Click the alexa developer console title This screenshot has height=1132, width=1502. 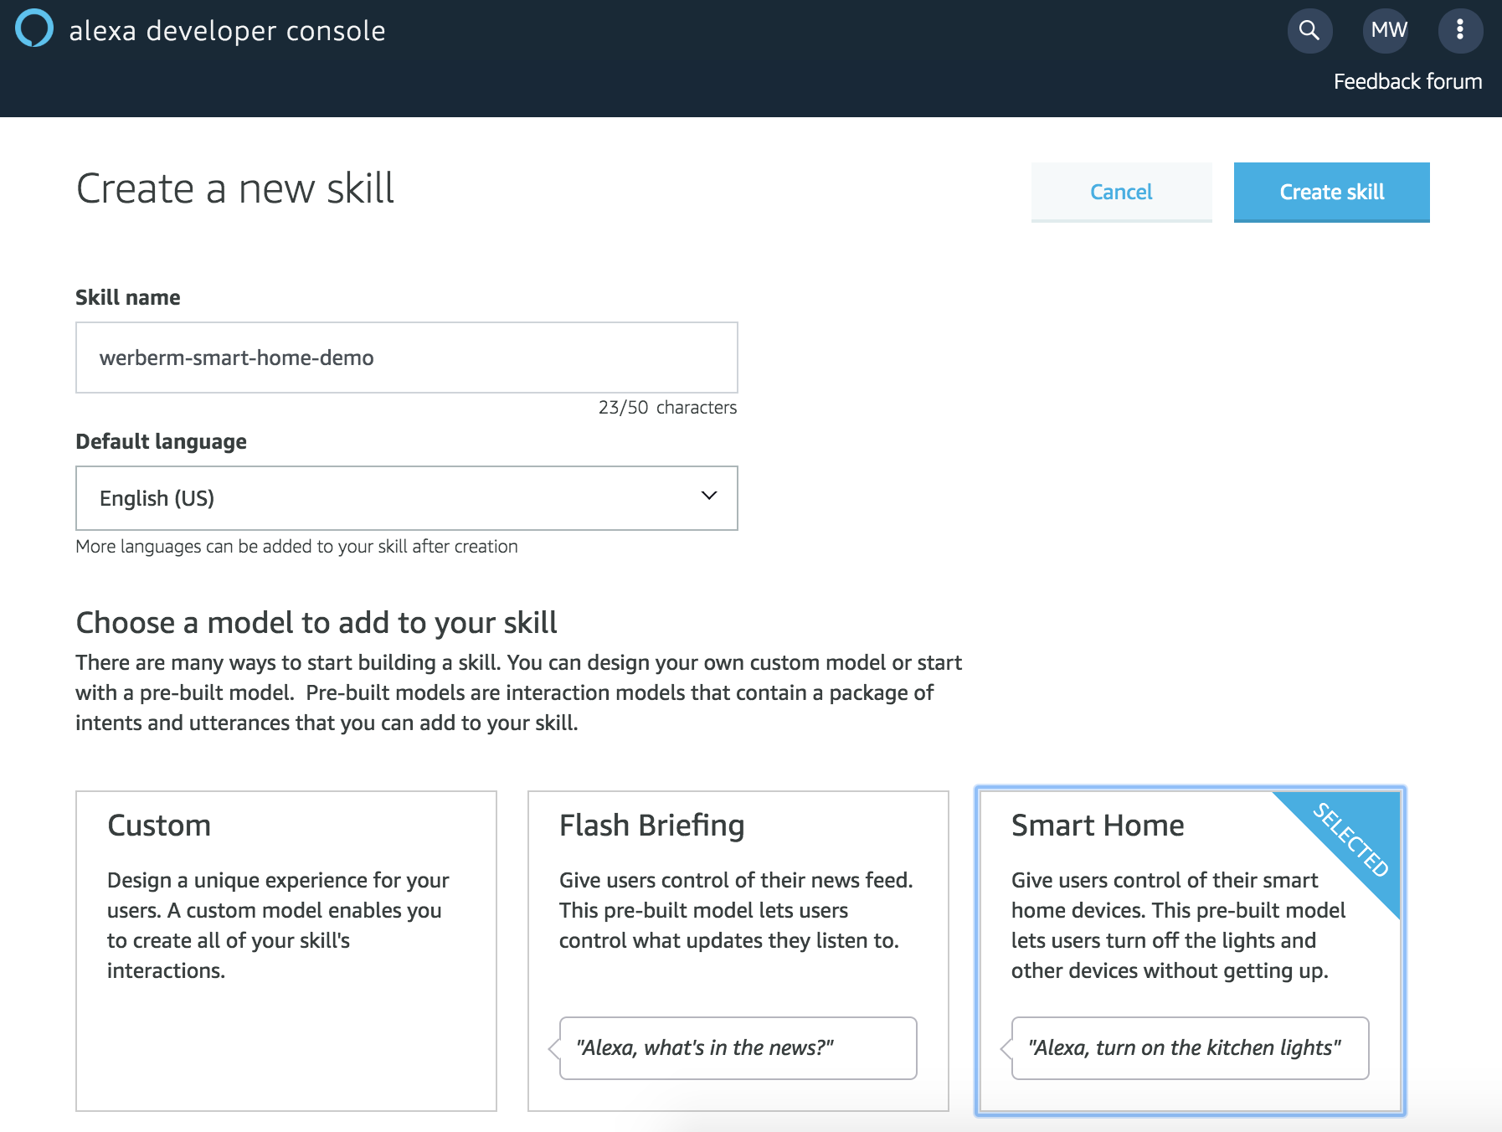click(227, 31)
